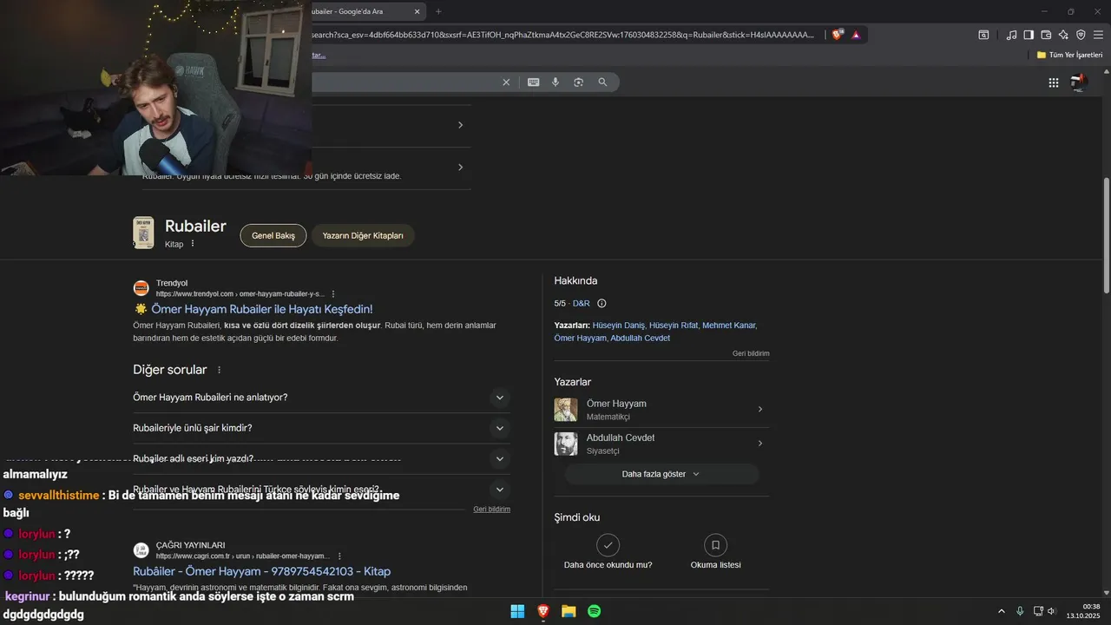Open Abdullah Cevdet author row arrow
The height and width of the screenshot is (625, 1111).
(x=760, y=444)
